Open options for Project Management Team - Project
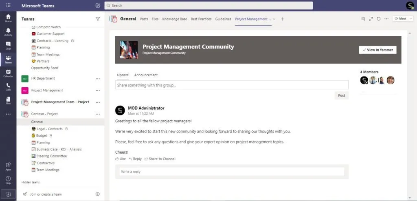This screenshot has width=417, height=201. (98, 102)
